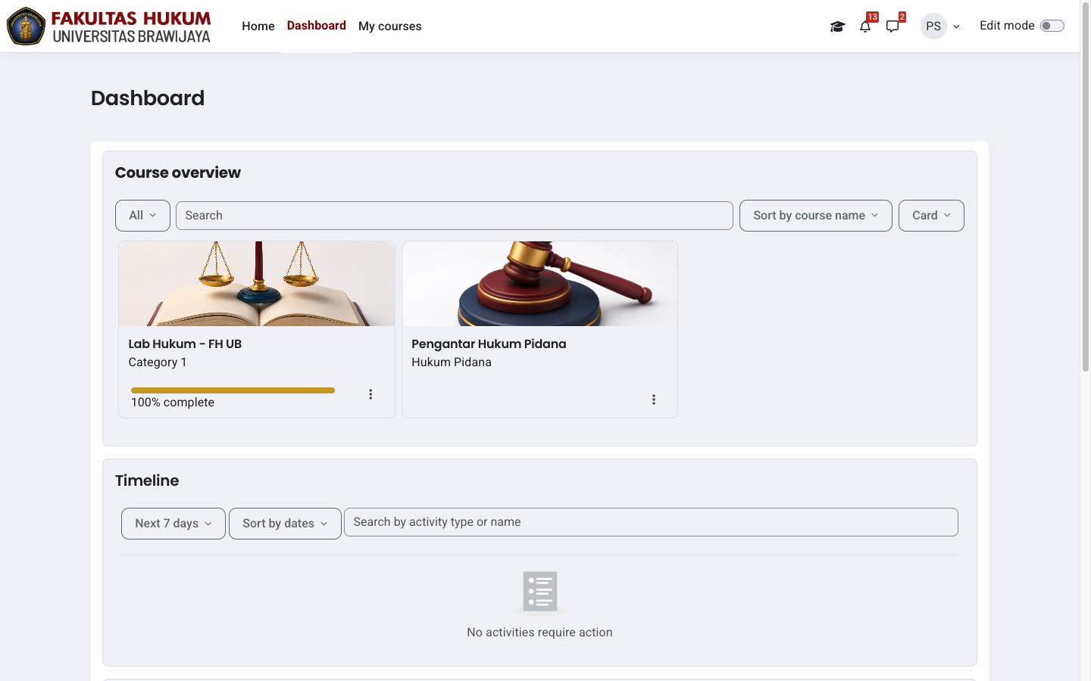Open notifications bell with 13 badge
The image size is (1091, 681).
pos(865,26)
